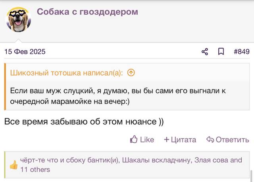Like this post

pos(142,139)
